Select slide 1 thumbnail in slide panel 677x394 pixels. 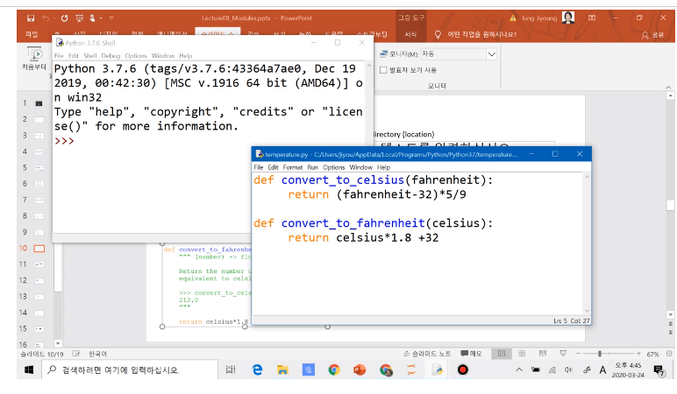pyautogui.click(x=39, y=103)
